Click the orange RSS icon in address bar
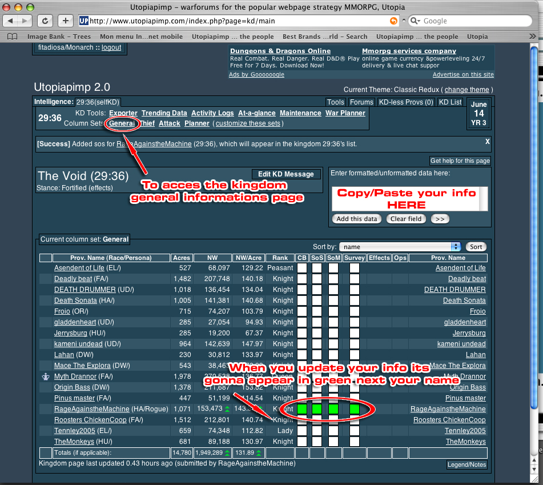The width and height of the screenshot is (543, 485). click(x=393, y=21)
